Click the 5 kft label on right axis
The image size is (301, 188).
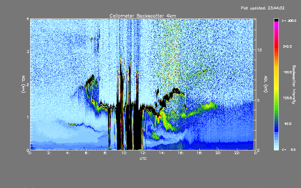coord(258,100)
